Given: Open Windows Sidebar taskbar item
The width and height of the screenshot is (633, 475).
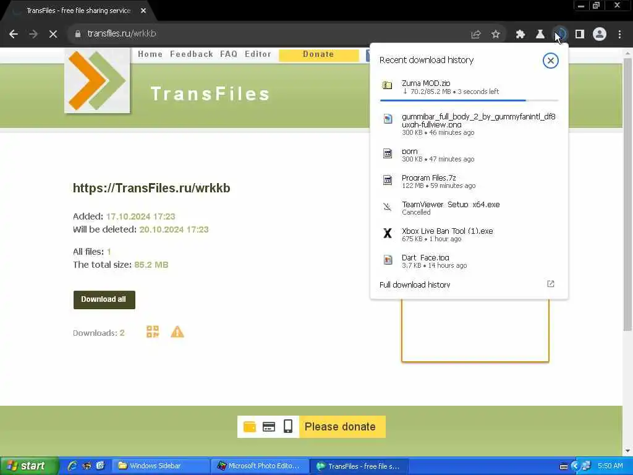Looking at the screenshot, I should (161, 466).
